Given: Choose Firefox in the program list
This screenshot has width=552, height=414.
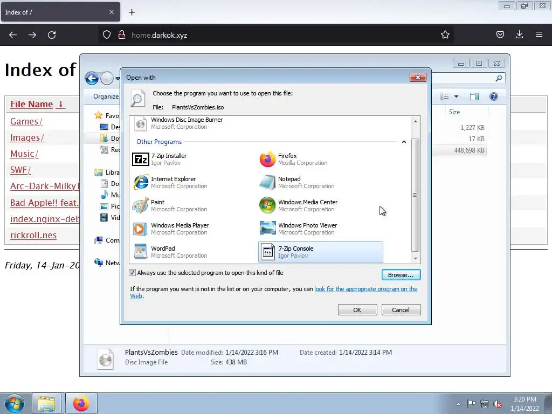Looking at the screenshot, I should [320, 159].
